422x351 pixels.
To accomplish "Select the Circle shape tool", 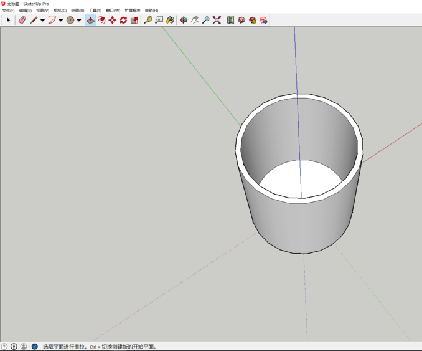I will 70,20.
